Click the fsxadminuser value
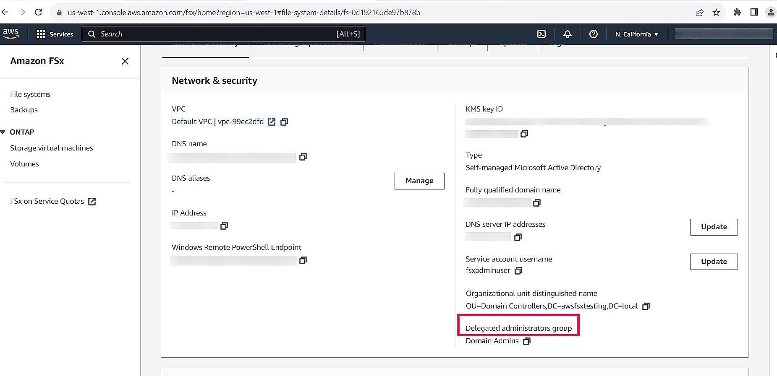Viewport: 777px width, 376px height. point(488,270)
